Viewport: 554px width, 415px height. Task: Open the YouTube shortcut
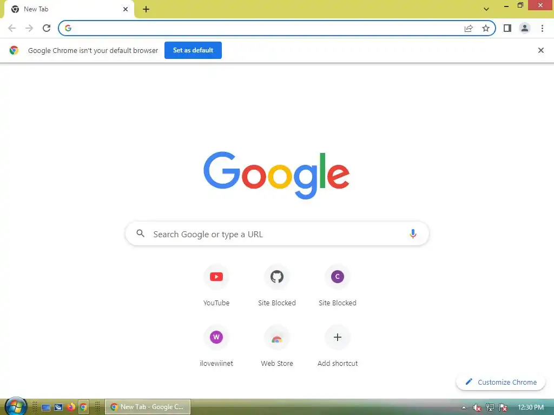tap(216, 285)
